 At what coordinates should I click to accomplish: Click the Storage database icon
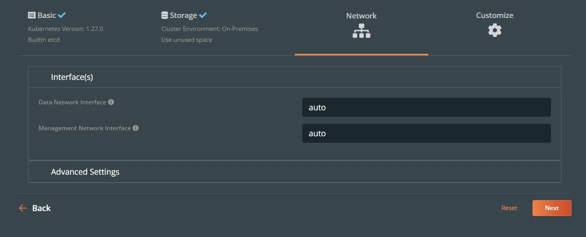[165, 15]
